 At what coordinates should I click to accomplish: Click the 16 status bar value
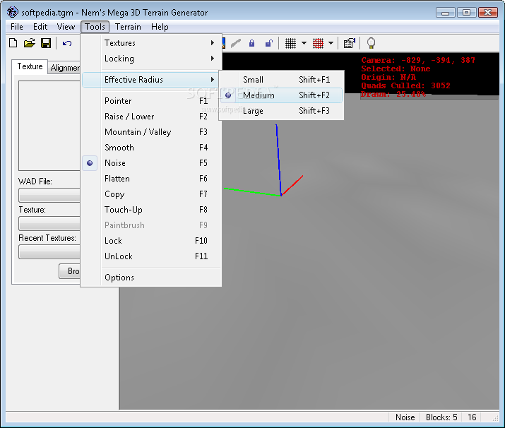pyautogui.click(x=472, y=417)
